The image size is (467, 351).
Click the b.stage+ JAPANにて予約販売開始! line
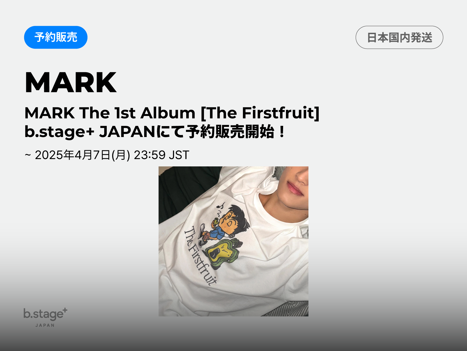pos(155,132)
